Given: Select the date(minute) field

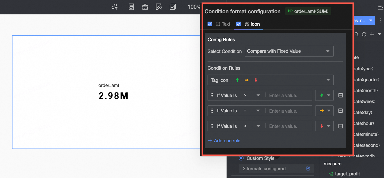Looking at the screenshot, I should pyautogui.click(x=366, y=134).
